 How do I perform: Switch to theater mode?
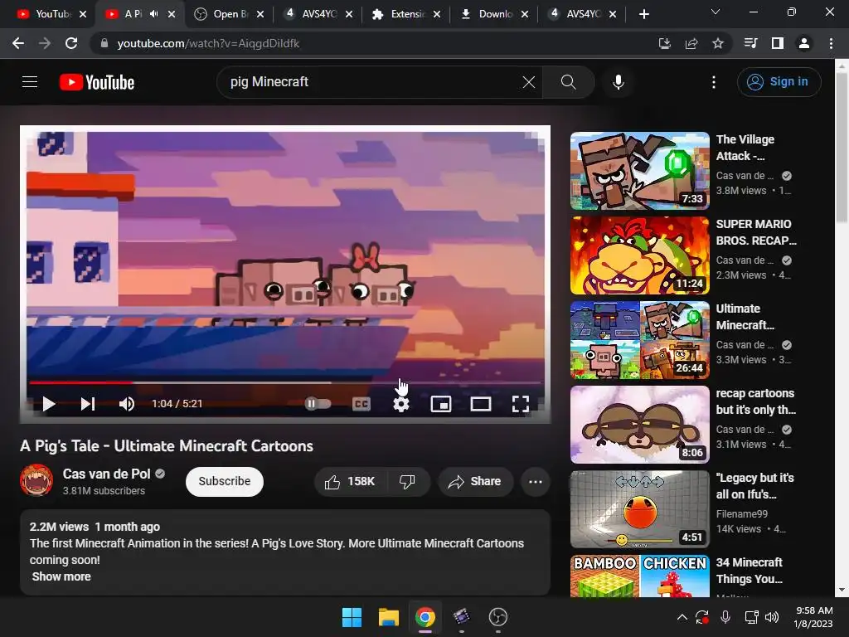481,404
